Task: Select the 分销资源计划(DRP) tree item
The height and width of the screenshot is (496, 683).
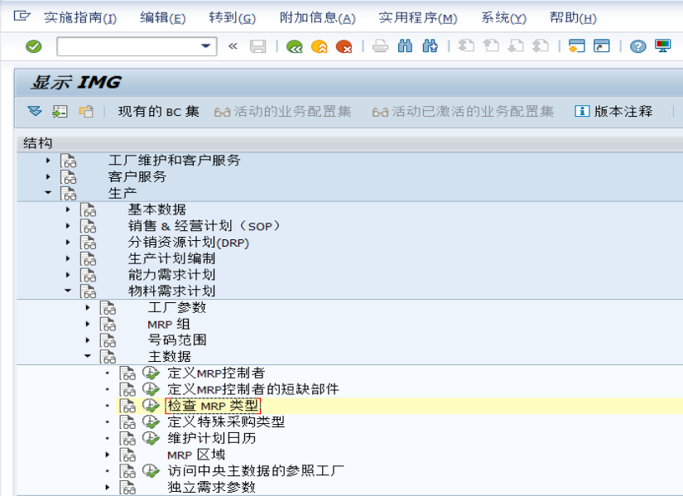Action: [x=189, y=243]
